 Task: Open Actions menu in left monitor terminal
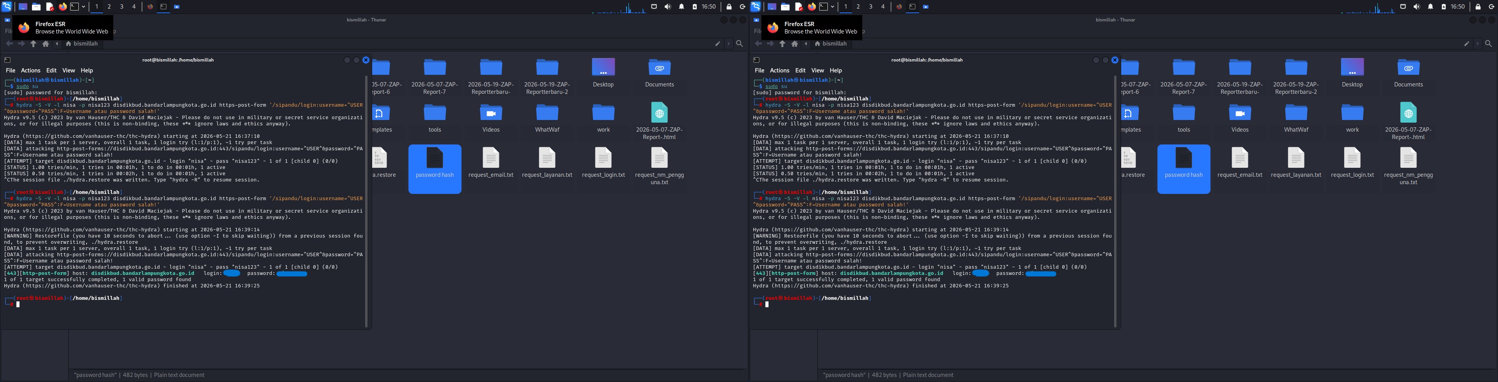pos(31,70)
